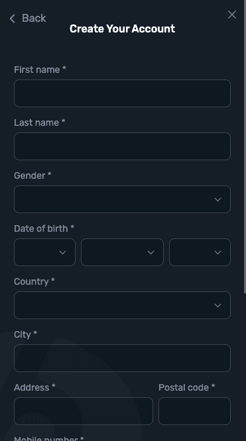Expand the Country selection box
The height and width of the screenshot is (441, 246).
[122, 305]
